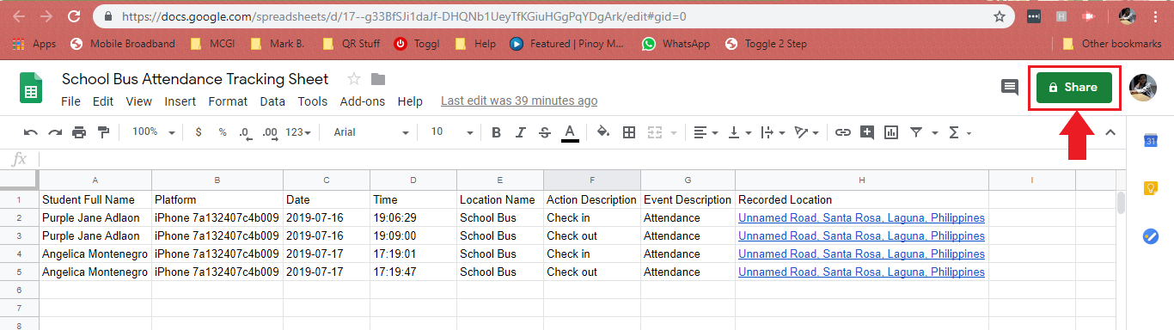Format selection as percent
This screenshot has width=1174, height=330.
[223, 132]
